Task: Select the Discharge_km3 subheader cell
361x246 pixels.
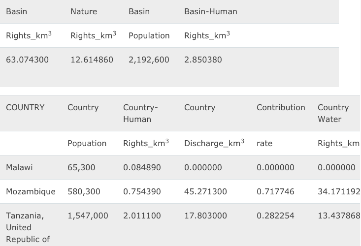Action: [214, 143]
